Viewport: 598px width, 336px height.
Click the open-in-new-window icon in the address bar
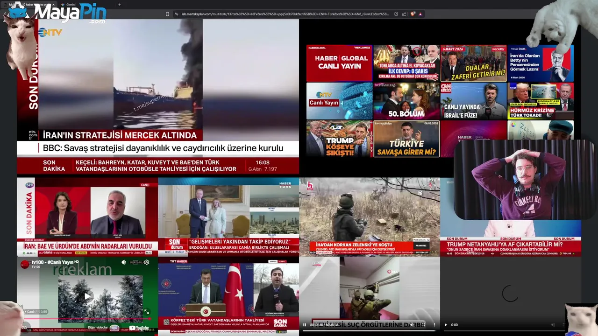pyautogui.click(x=396, y=14)
